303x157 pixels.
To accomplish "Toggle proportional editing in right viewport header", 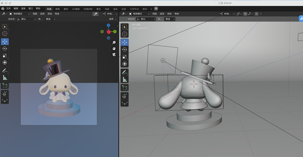I will point(256,14).
